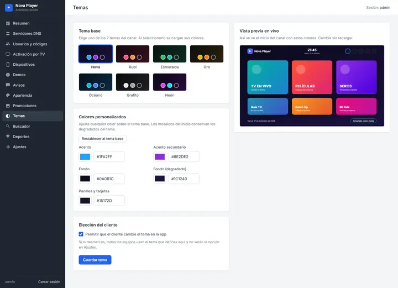Click the Colores personalizados heading
The width and height of the screenshot is (398, 288).
click(x=102, y=117)
